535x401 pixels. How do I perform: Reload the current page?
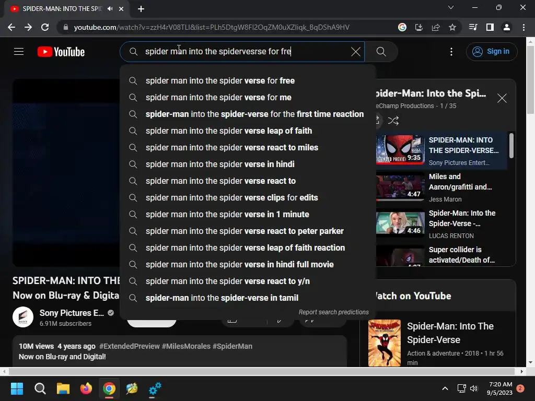click(45, 27)
